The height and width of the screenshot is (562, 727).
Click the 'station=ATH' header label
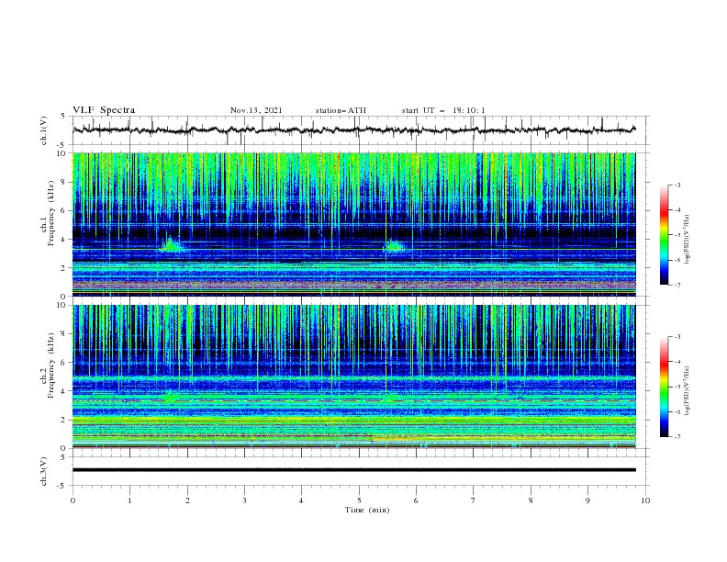tap(341, 110)
